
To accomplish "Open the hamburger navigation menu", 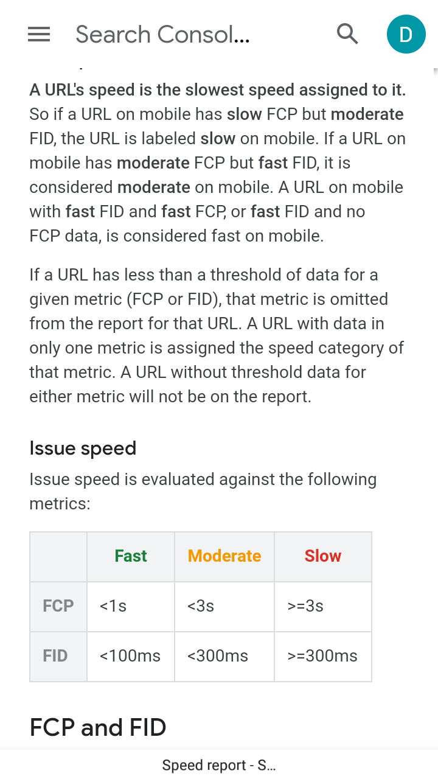I will pos(39,35).
